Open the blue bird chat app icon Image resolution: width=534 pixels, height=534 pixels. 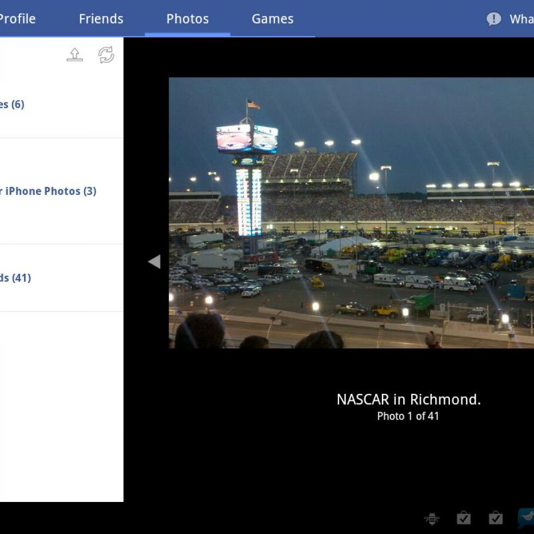click(x=526, y=518)
